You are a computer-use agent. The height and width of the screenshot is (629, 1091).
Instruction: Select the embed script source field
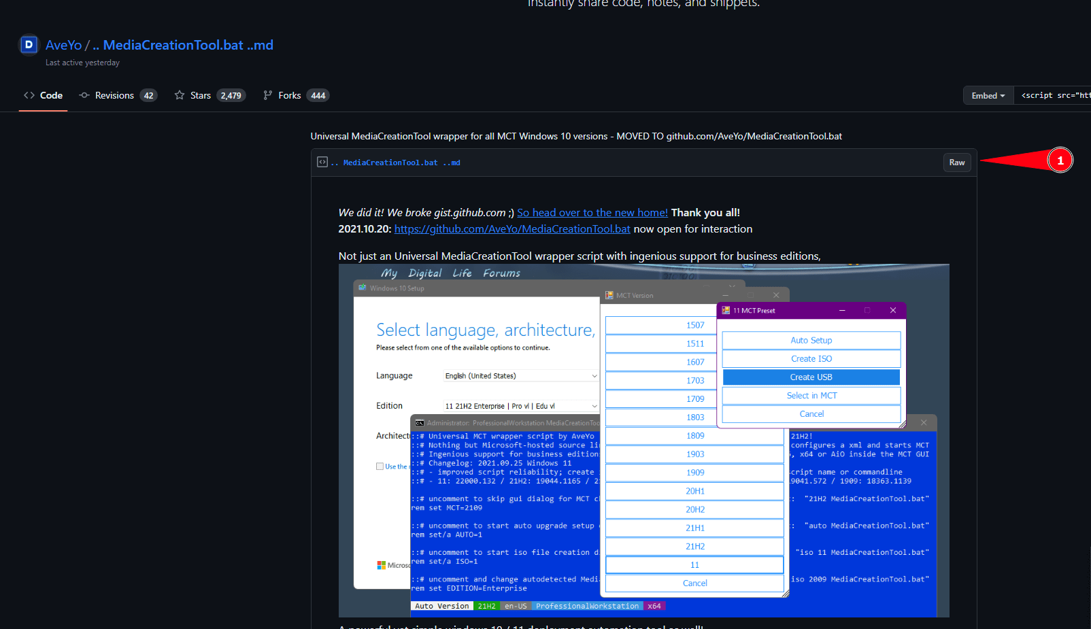pyautogui.click(x=1052, y=96)
